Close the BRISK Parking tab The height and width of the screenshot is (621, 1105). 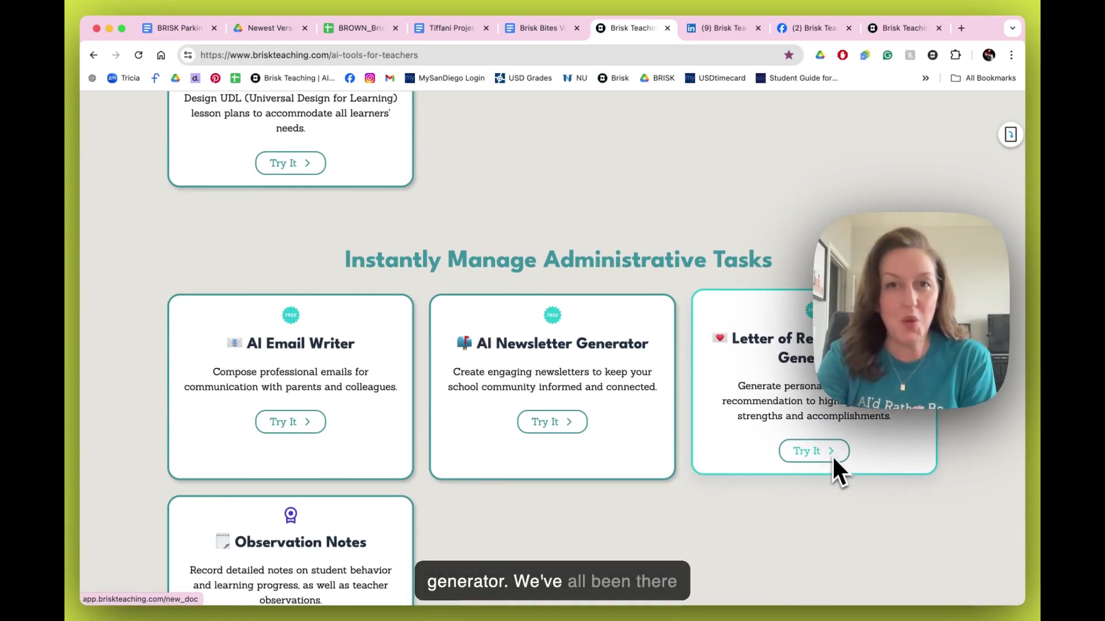(x=214, y=28)
